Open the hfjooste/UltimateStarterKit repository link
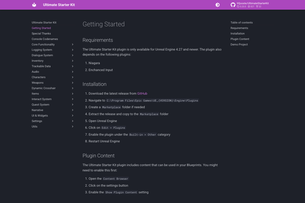The image size is (305, 203). [x=250, y=5]
